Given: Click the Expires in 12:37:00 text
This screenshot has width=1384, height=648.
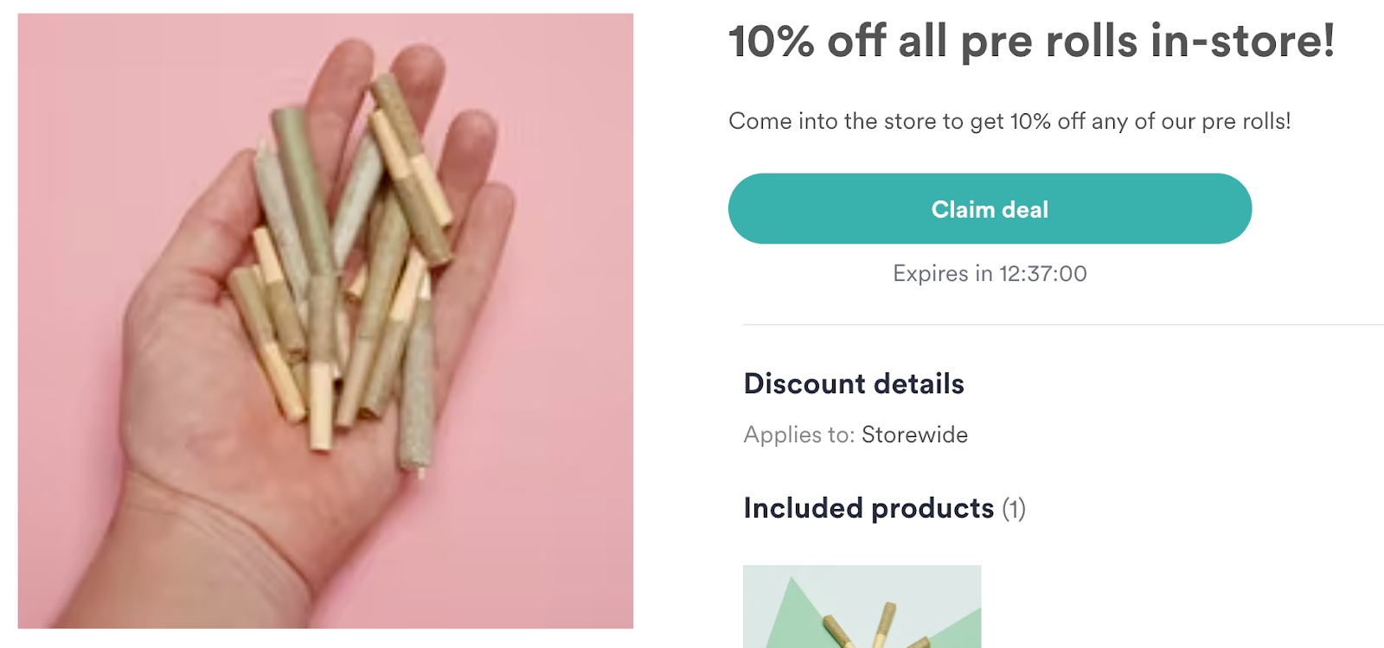Looking at the screenshot, I should click(x=990, y=273).
